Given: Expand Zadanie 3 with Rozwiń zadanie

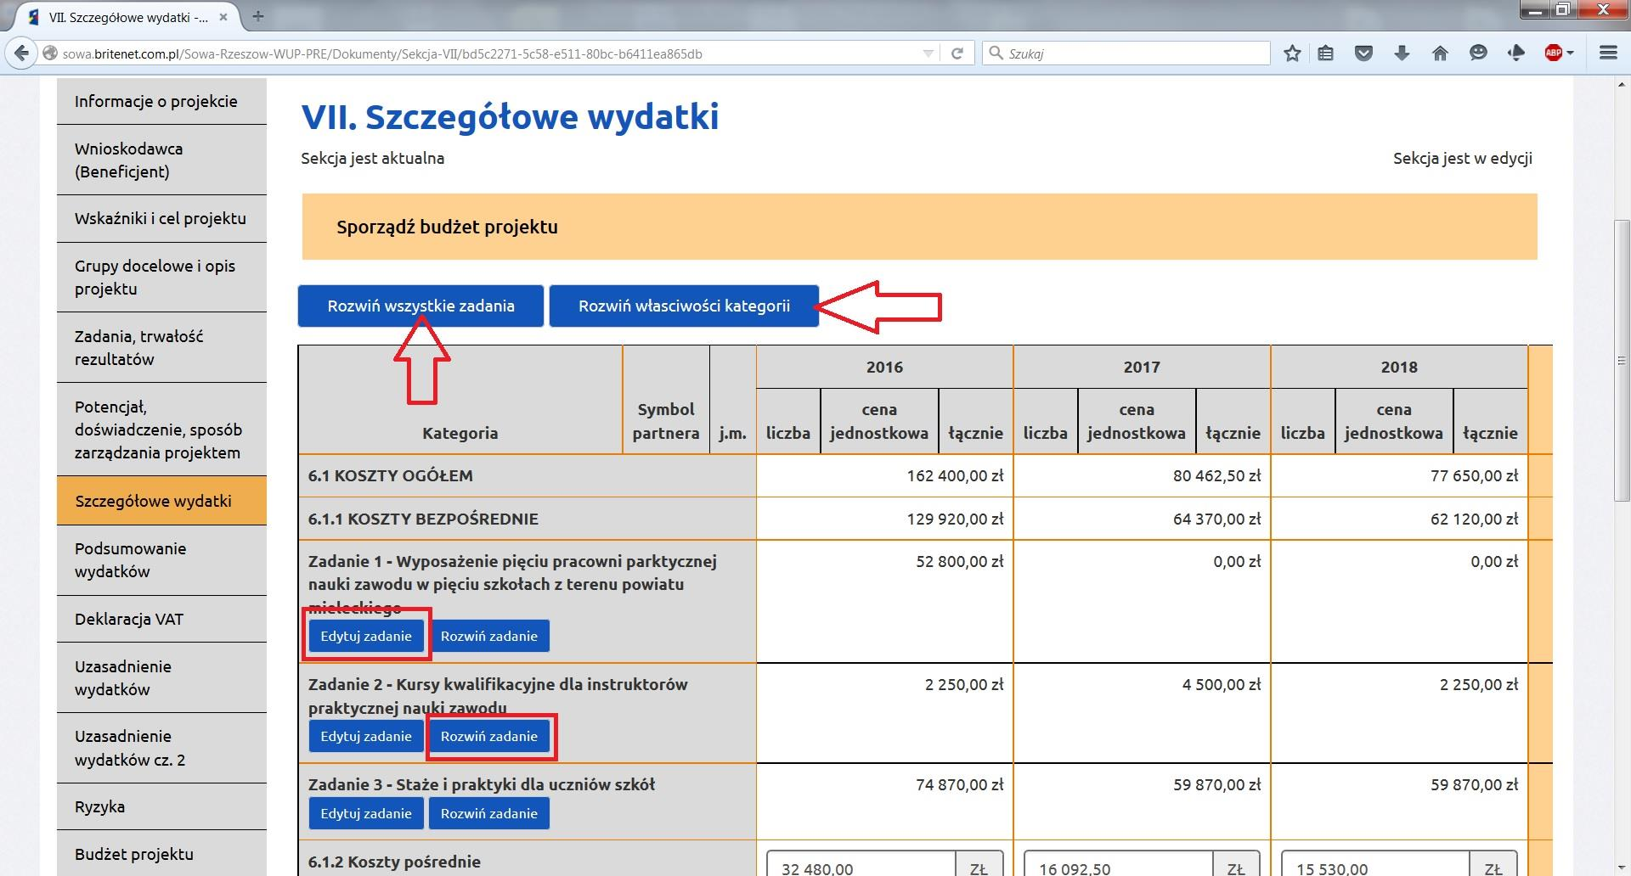Looking at the screenshot, I should click(488, 813).
